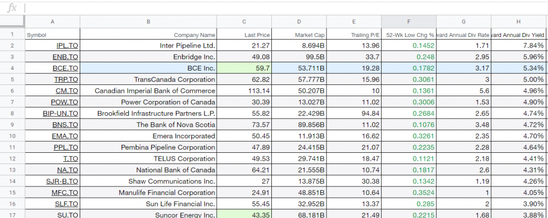Viewport: 548px width, 218px height.
Task: Click the 7.84% dividend yield cell
Action: pos(519,45)
